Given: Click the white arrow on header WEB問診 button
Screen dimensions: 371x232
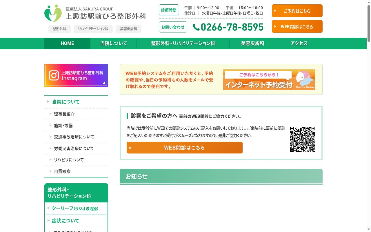Looking at the screenshot, I should coord(275,27).
